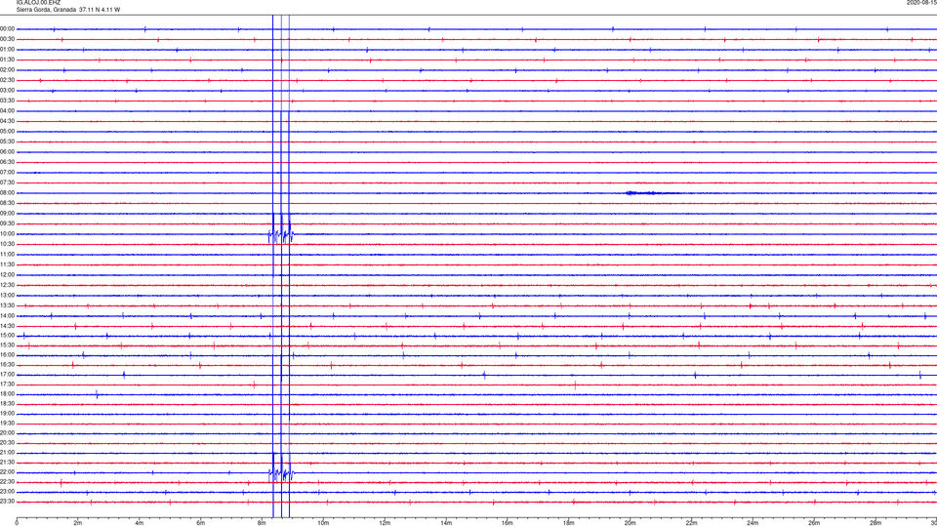Select the 21:00 trace label
Screen dimensions: 937x527
tap(7, 453)
